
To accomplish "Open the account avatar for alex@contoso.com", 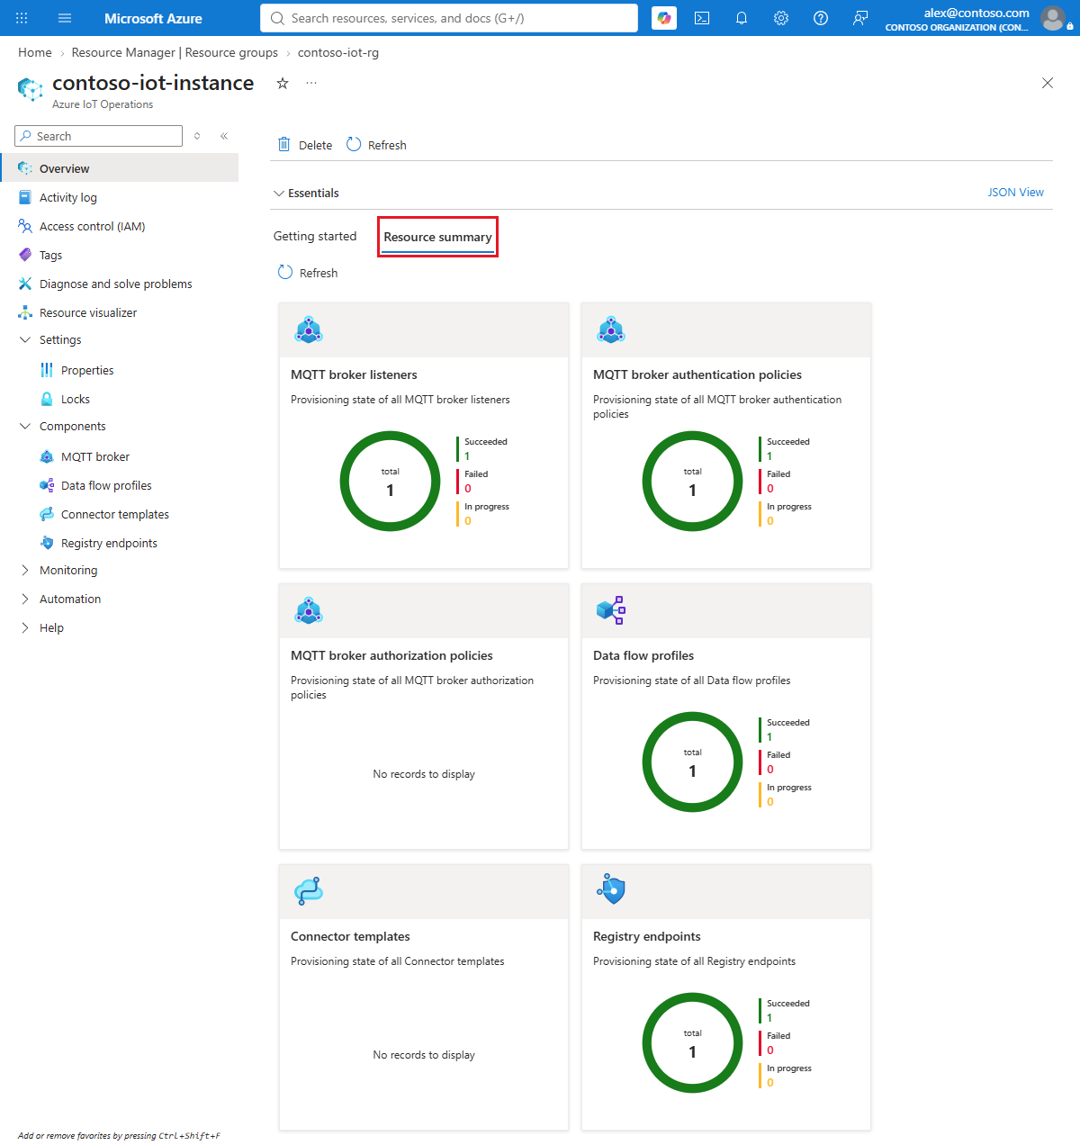I will click(x=1052, y=18).
